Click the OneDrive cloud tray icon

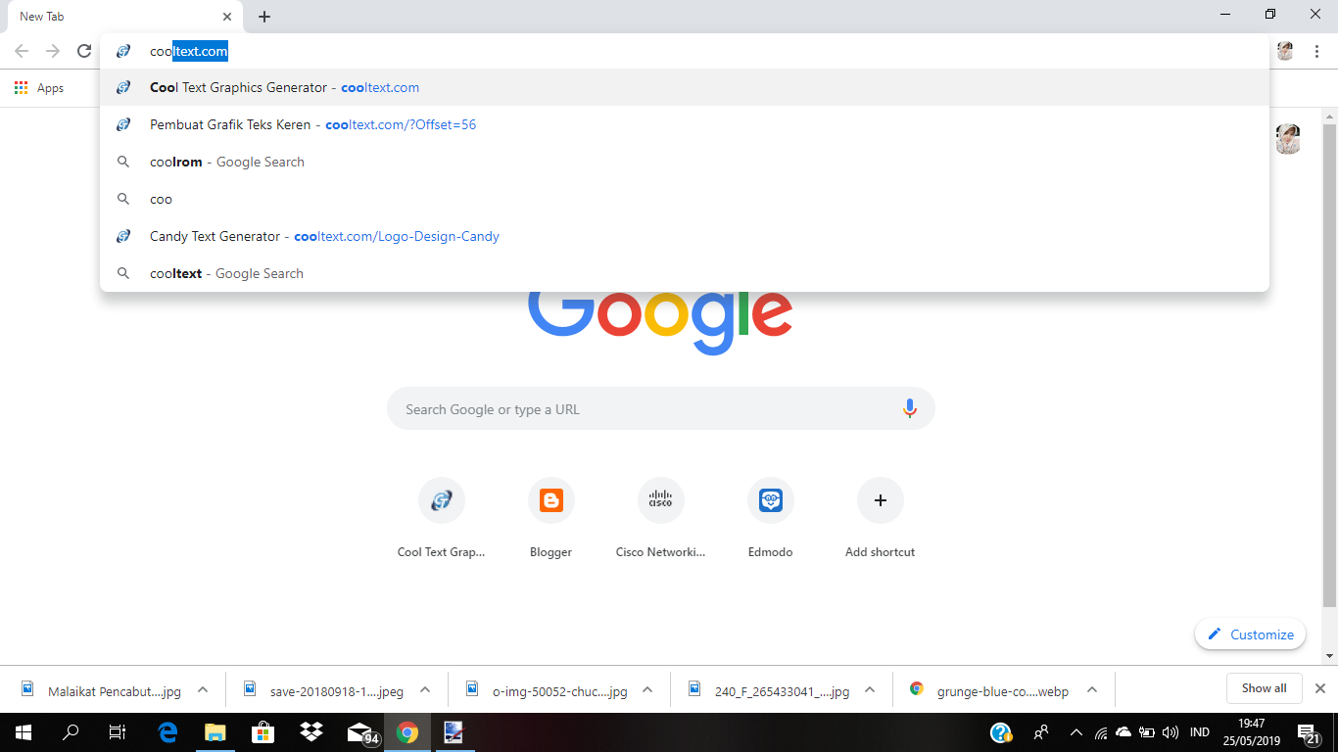coord(1123,732)
